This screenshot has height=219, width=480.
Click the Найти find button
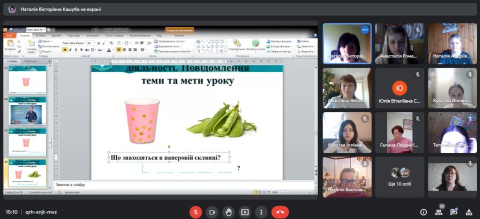click(303, 41)
